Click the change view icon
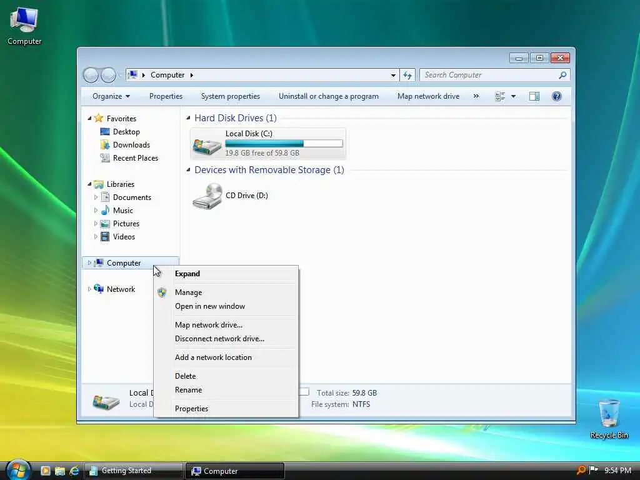Image resolution: width=640 pixels, height=480 pixels. click(499, 96)
